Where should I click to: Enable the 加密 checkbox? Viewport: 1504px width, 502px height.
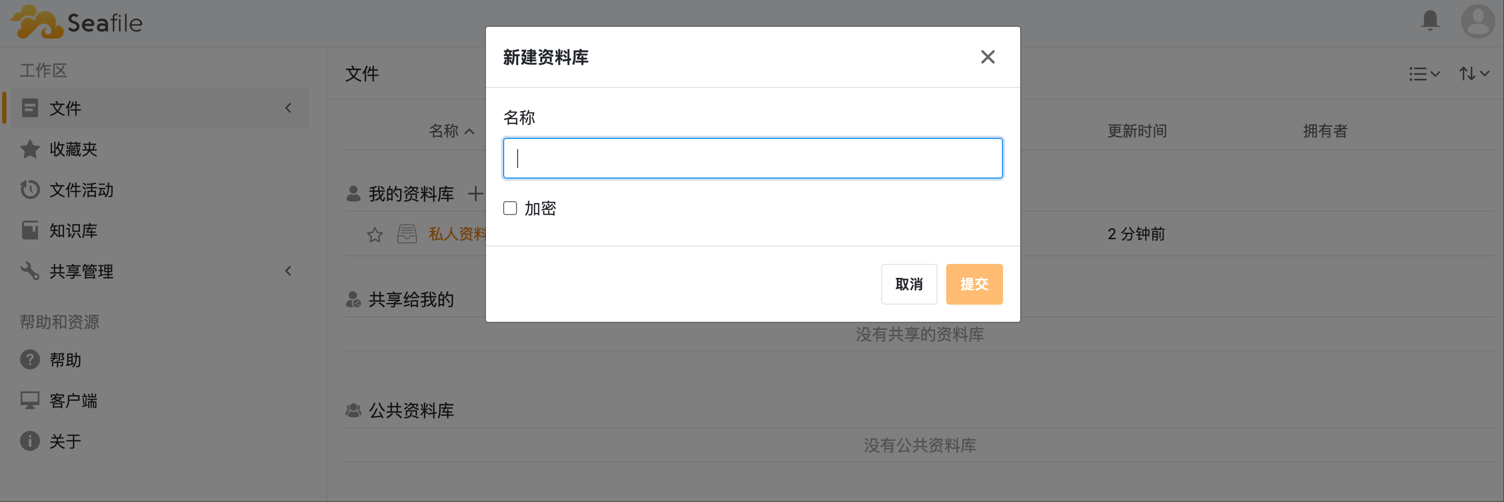tap(510, 209)
